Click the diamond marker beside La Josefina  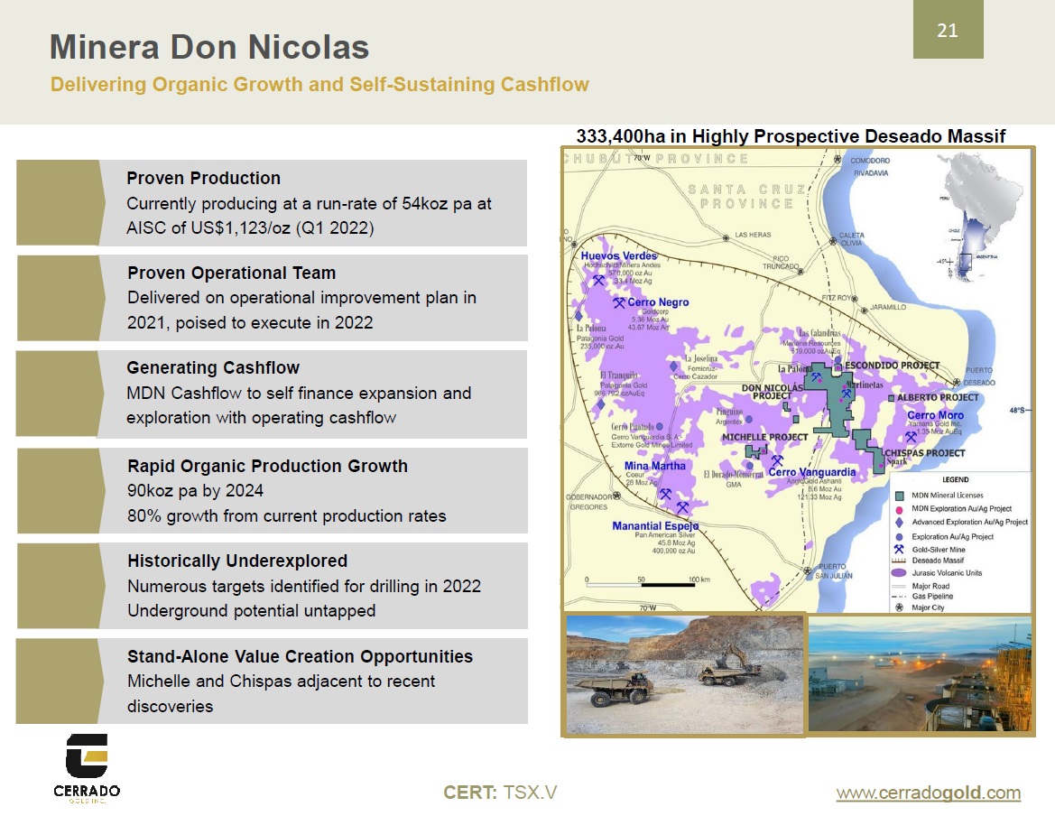(673, 366)
